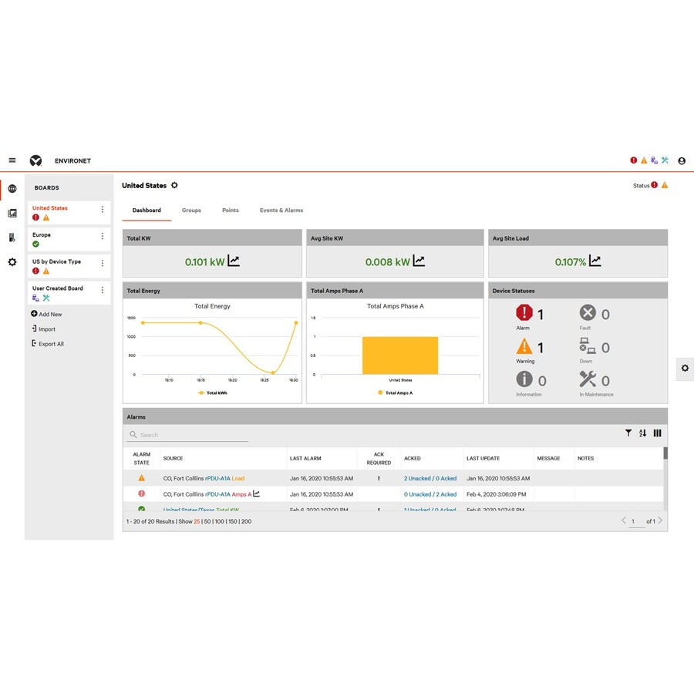The image size is (694, 694).
Task: Click the Vertiv logo in the header
Action: pyautogui.click(x=35, y=160)
